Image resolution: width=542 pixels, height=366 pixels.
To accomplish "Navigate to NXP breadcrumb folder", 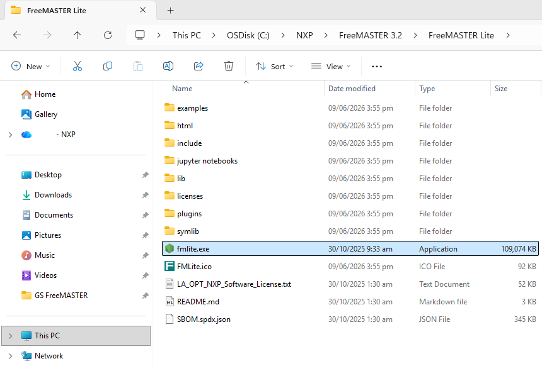I will click(x=304, y=35).
